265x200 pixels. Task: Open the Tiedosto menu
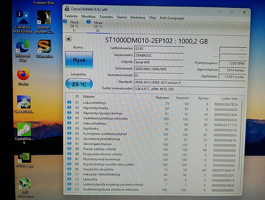(x=71, y=16)
